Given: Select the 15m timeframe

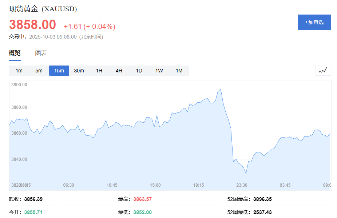Looking at the screenshot, I should click(59, 70).
